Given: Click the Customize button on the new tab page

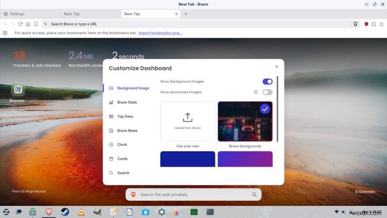Looking at the screenshot, I should point(365,191).
